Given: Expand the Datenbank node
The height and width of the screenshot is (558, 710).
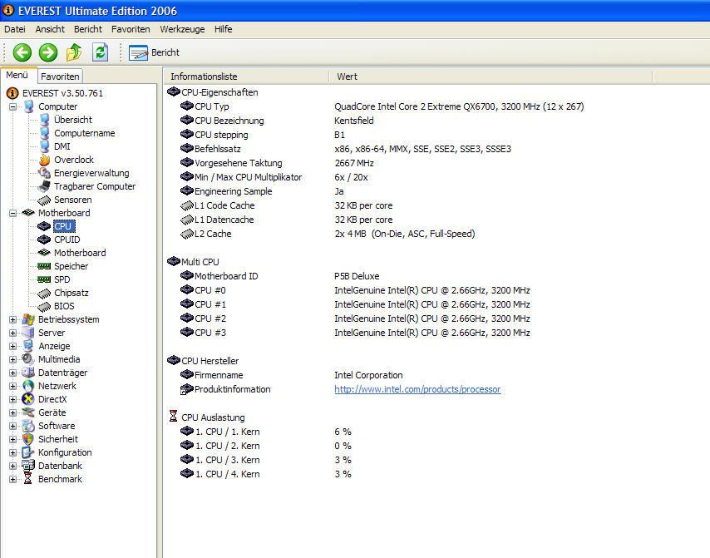Looking at the screenshot, I should tap(12, 466).
